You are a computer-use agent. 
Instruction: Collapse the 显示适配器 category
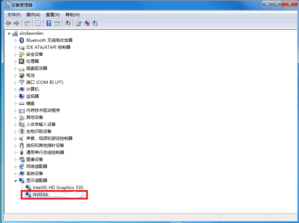coord(15,181)
